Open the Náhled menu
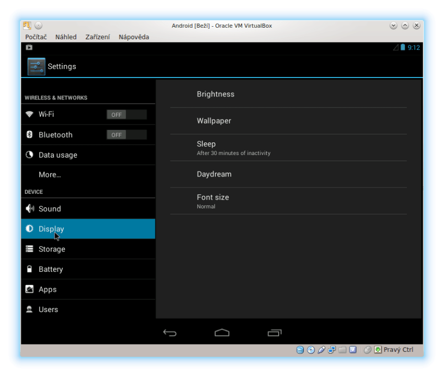Screen dimensions: 444x377 (66, 37)
